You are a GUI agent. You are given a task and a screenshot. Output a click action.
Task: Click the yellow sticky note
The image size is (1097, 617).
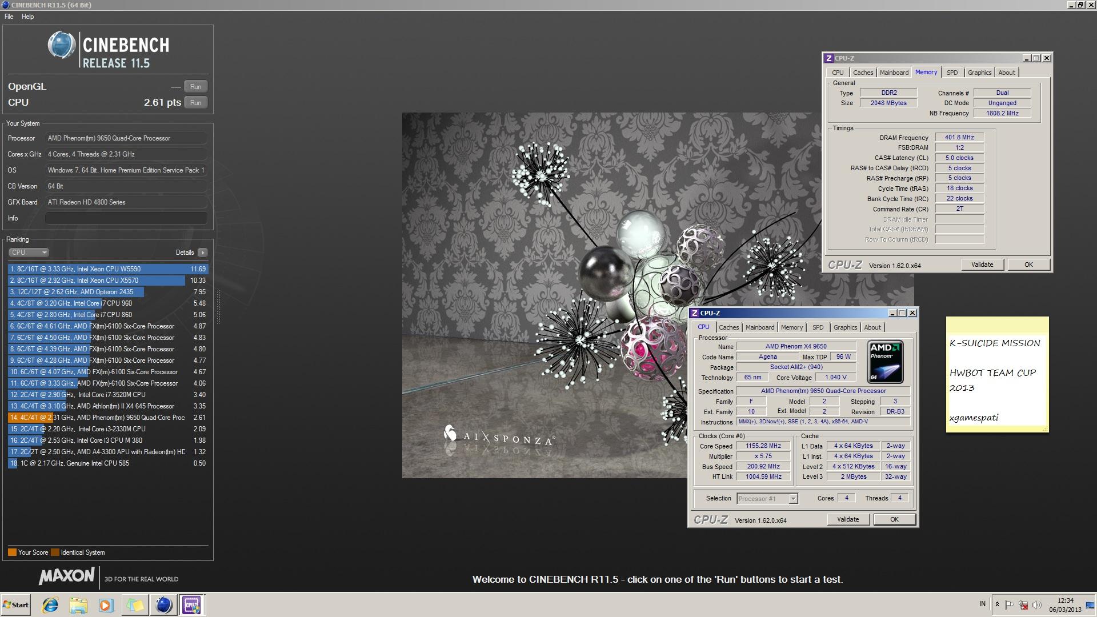pyautogui.click(x=998, y=375)
